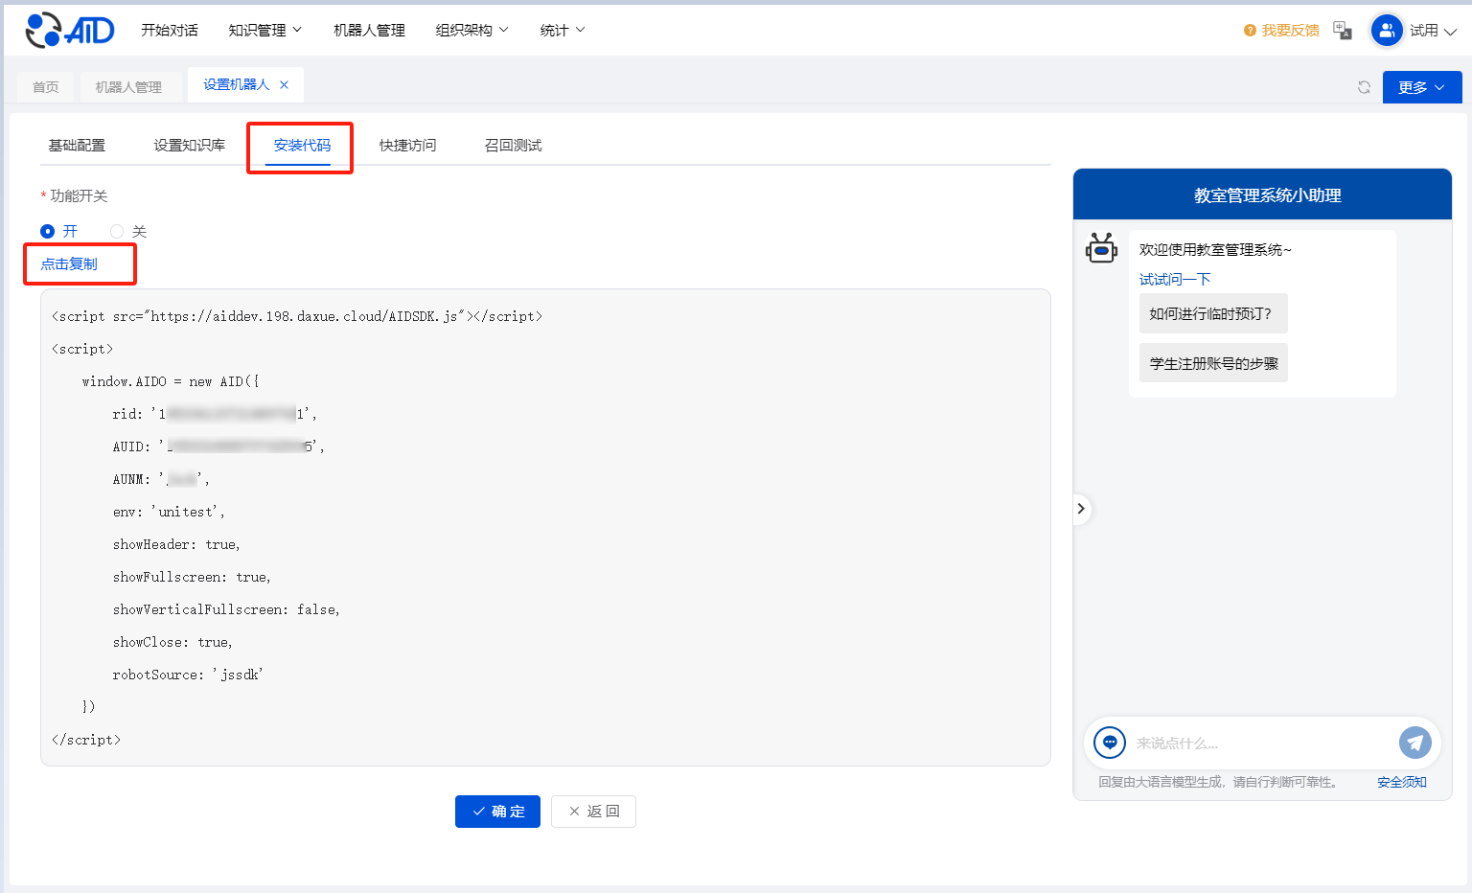
Task: Click the robotSource: 'jssdk' line
Action: pos(188,675)
